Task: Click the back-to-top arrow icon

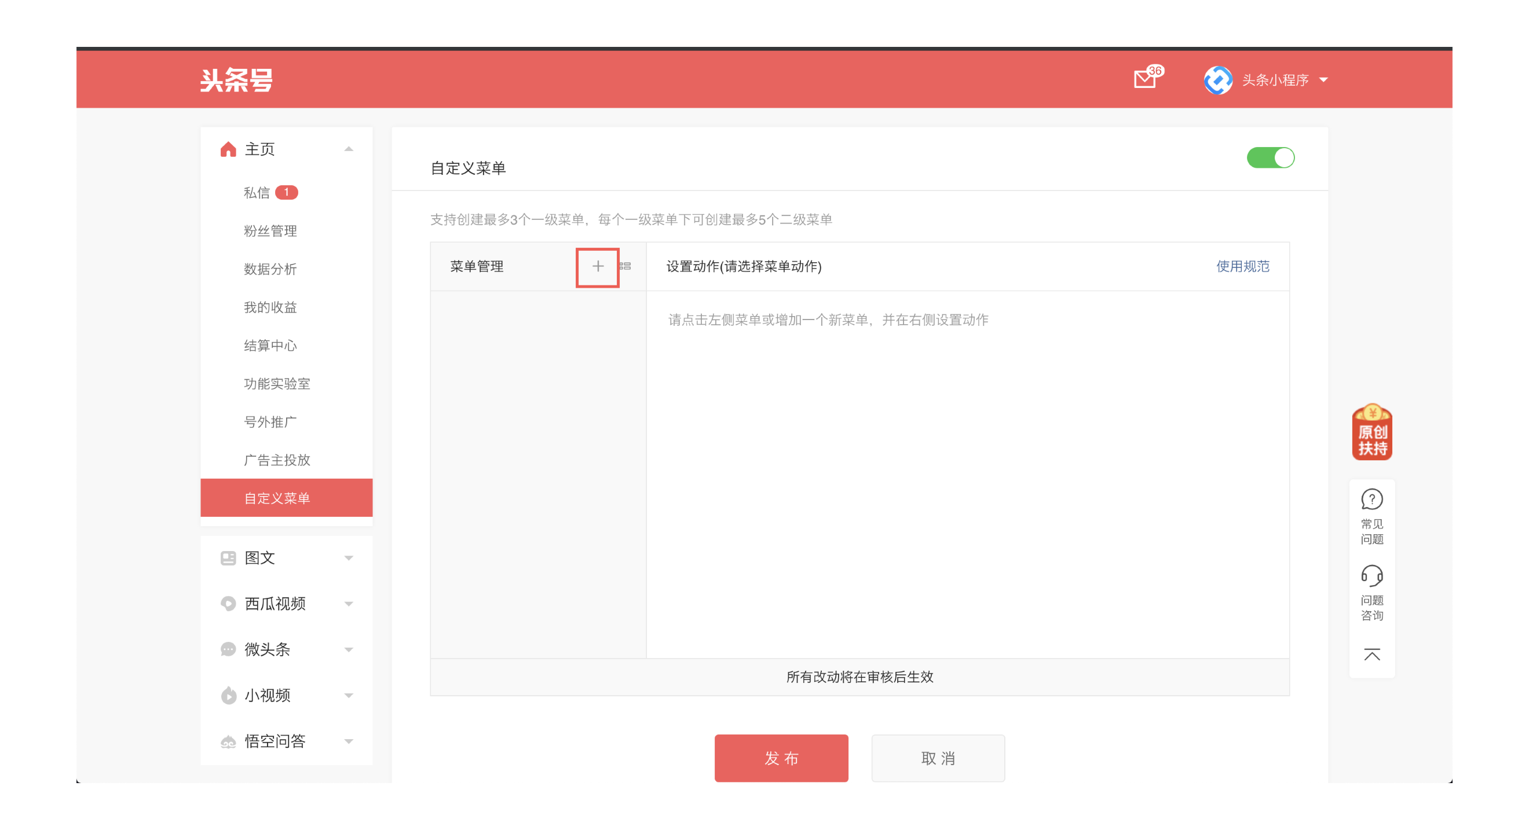Action: pos(1371,655)
